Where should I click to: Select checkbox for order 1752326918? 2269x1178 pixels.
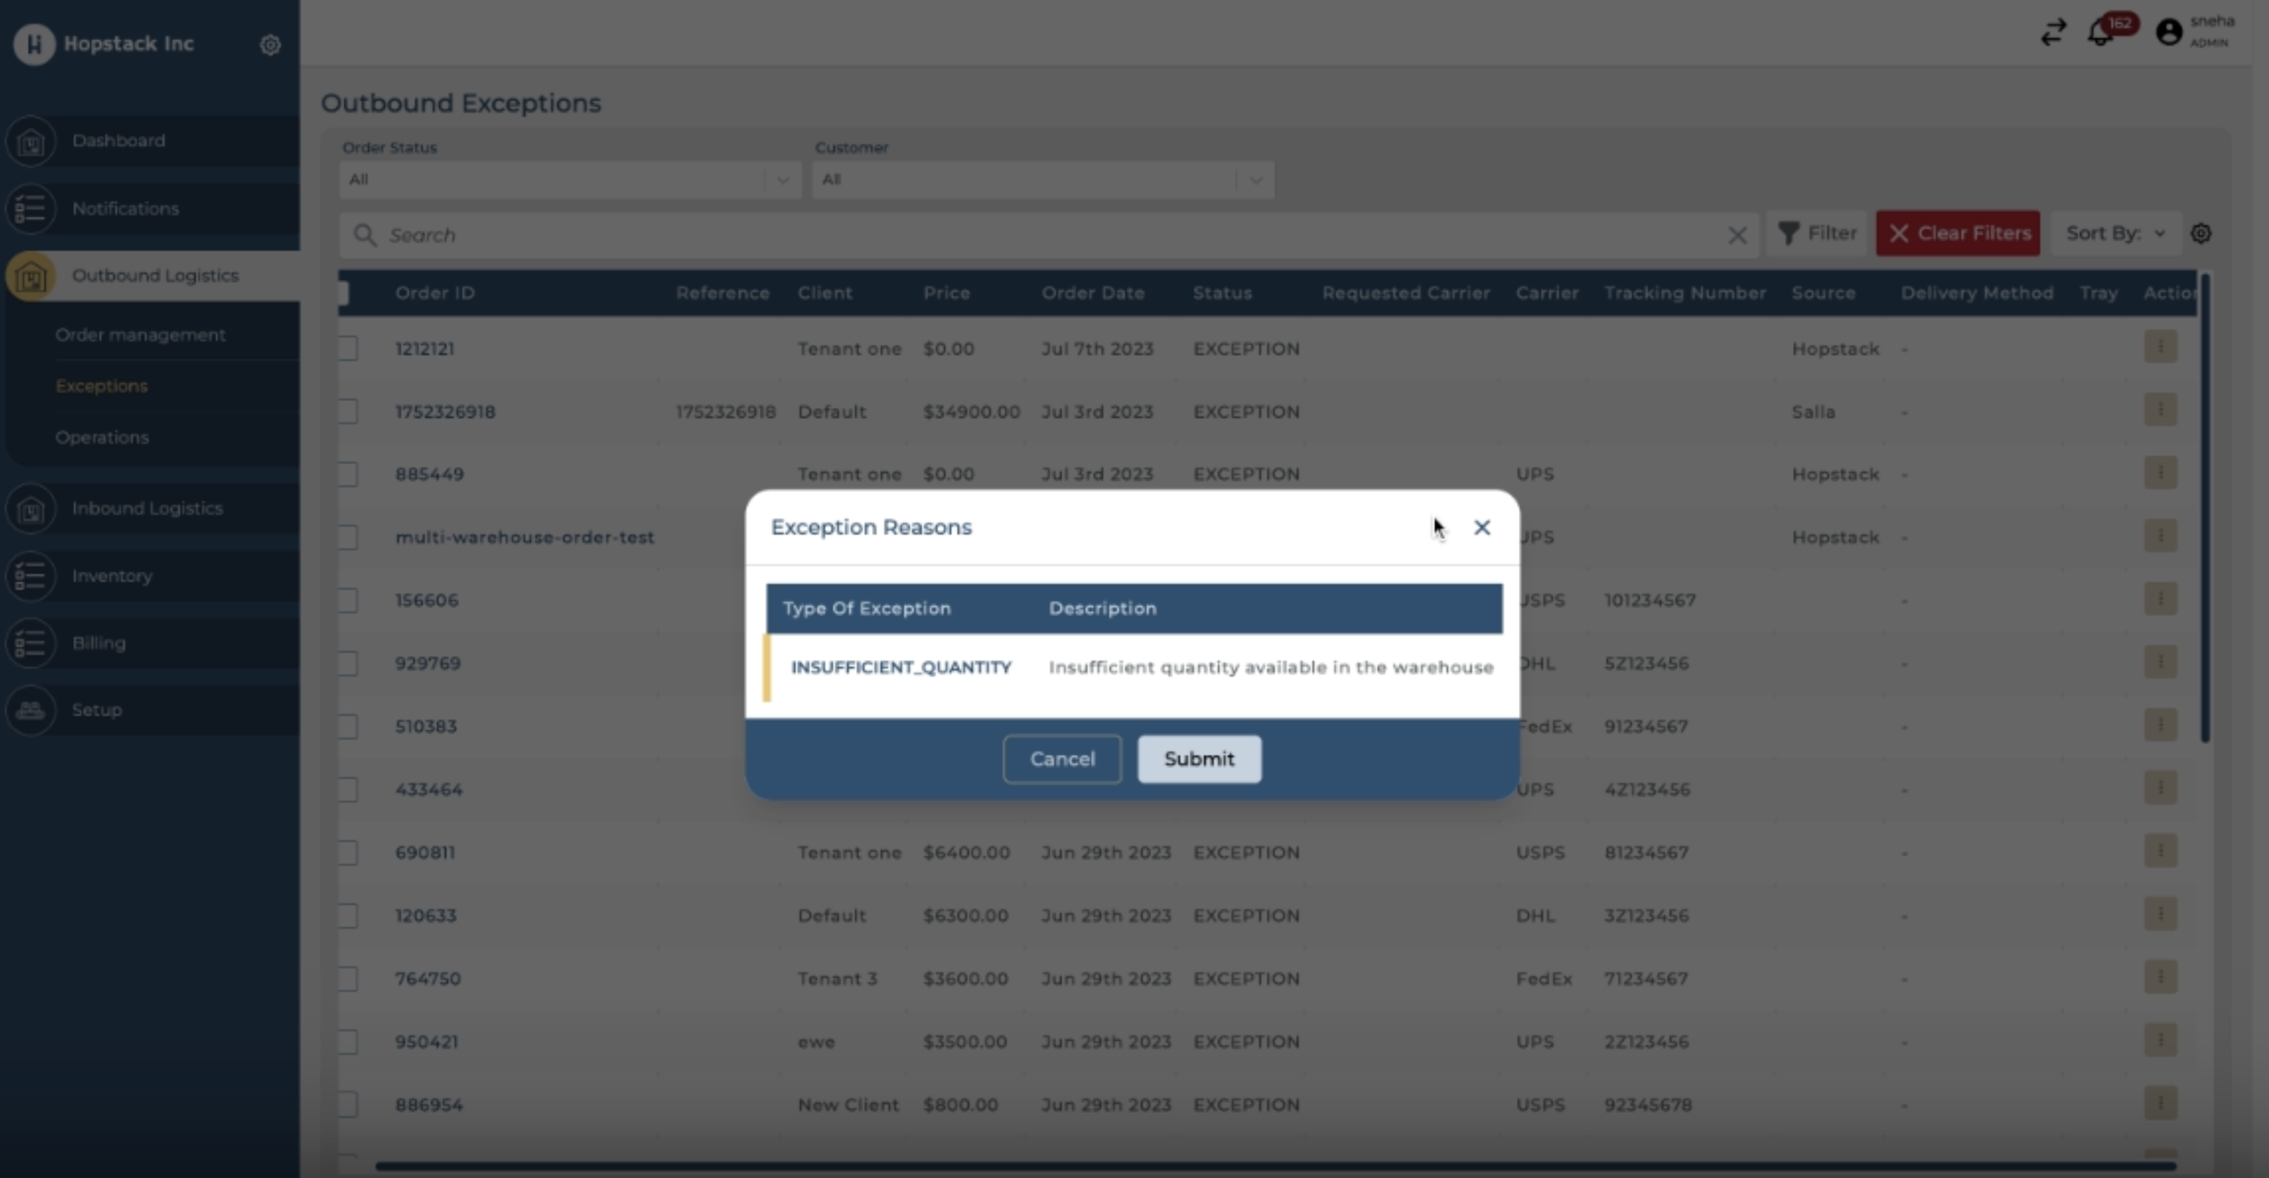click(348, 411)
